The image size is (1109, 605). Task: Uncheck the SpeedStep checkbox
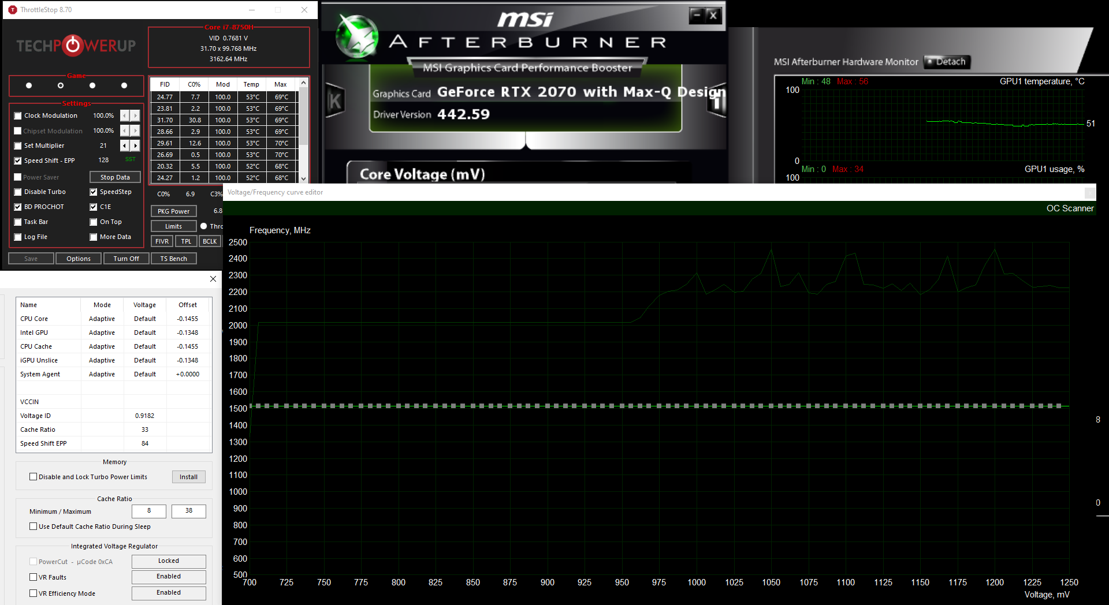pos(94,192)
